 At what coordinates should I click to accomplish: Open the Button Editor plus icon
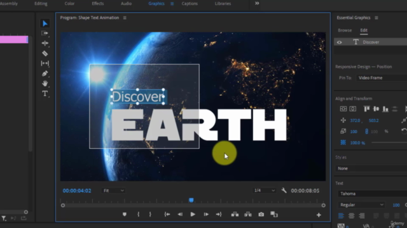point(319,215)
